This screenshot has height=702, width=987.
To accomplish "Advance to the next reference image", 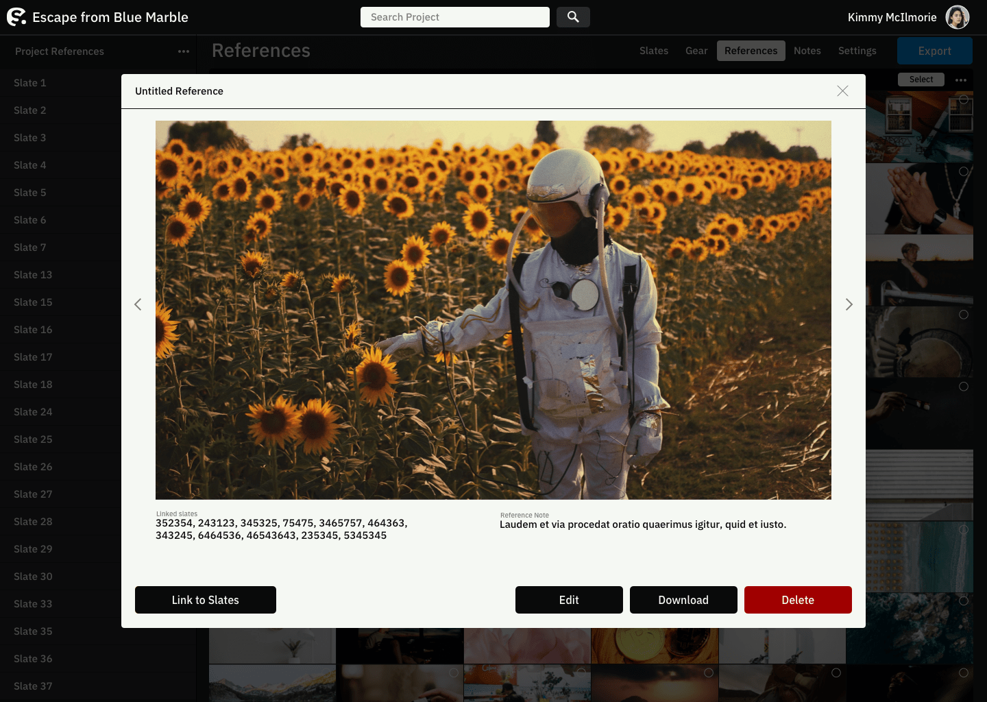I will (849, 304).
